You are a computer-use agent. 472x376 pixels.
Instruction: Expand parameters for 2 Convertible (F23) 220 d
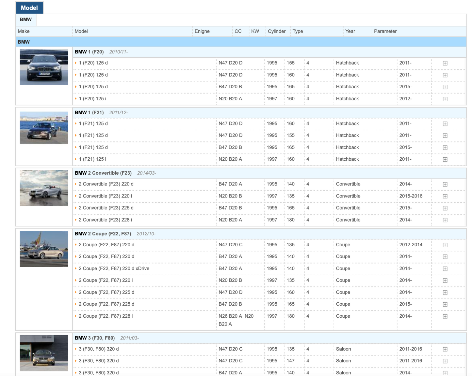(445, 184)
